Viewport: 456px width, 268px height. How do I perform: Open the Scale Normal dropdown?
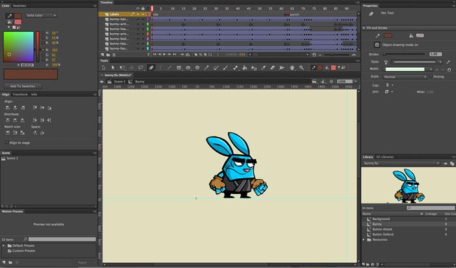click(x=405, y=77)
